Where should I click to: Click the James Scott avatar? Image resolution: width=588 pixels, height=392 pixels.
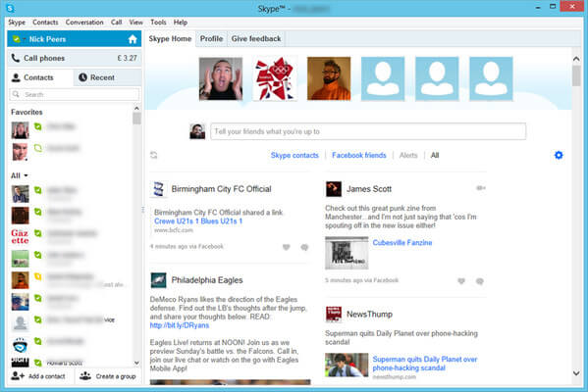(x=334, y=189)
